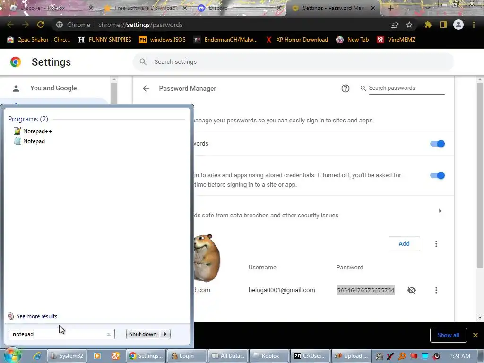Open more actions for beluga0001@gmail.com entry
Image resolution: width=484 pixels, height=363 pixels.
(x=436, y=290)
